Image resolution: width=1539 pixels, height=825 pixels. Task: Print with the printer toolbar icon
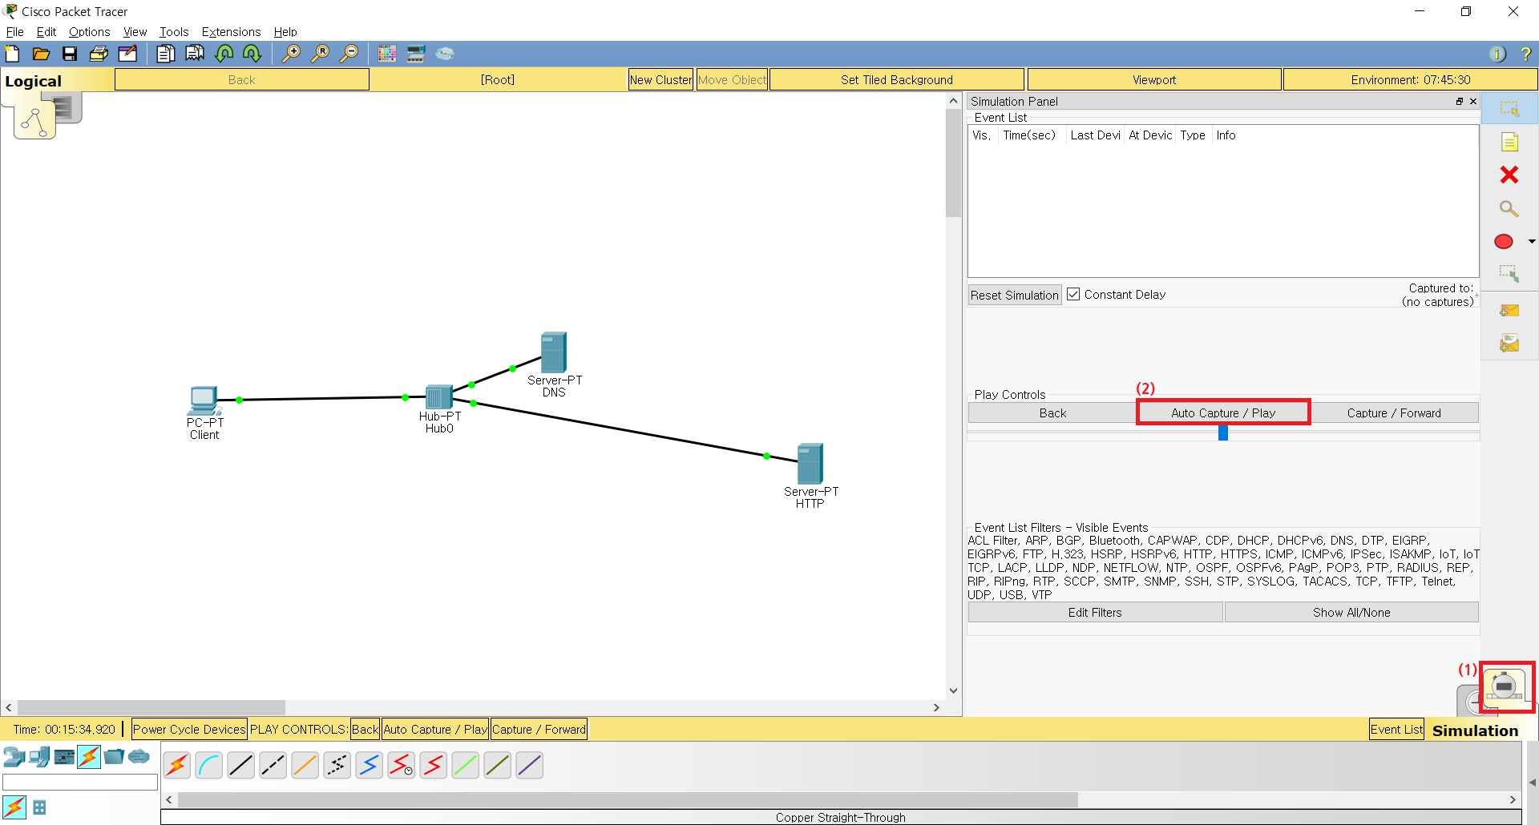click(x=99, y=54)
